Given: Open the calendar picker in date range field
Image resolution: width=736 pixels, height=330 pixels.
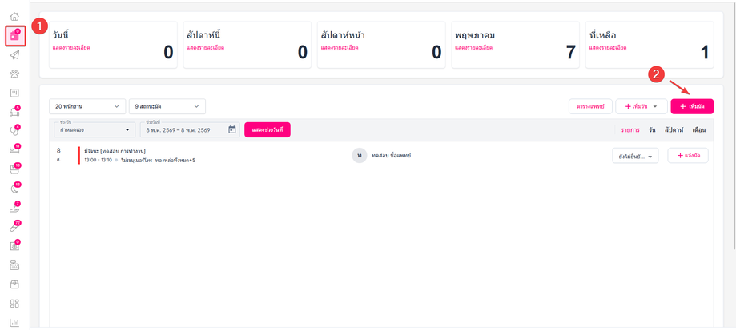Looking at the screenshot, I should click(231, 129).
